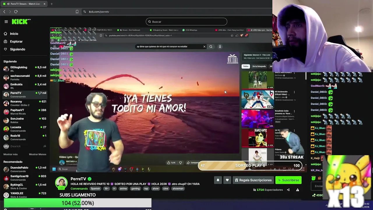The image size is (373, 210).
Task: Report stream via warning triangle icon
Action: 298,190
